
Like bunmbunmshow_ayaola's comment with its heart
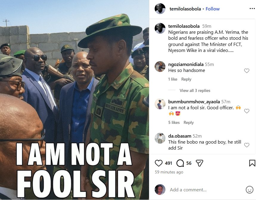click(x=247, y=111)
